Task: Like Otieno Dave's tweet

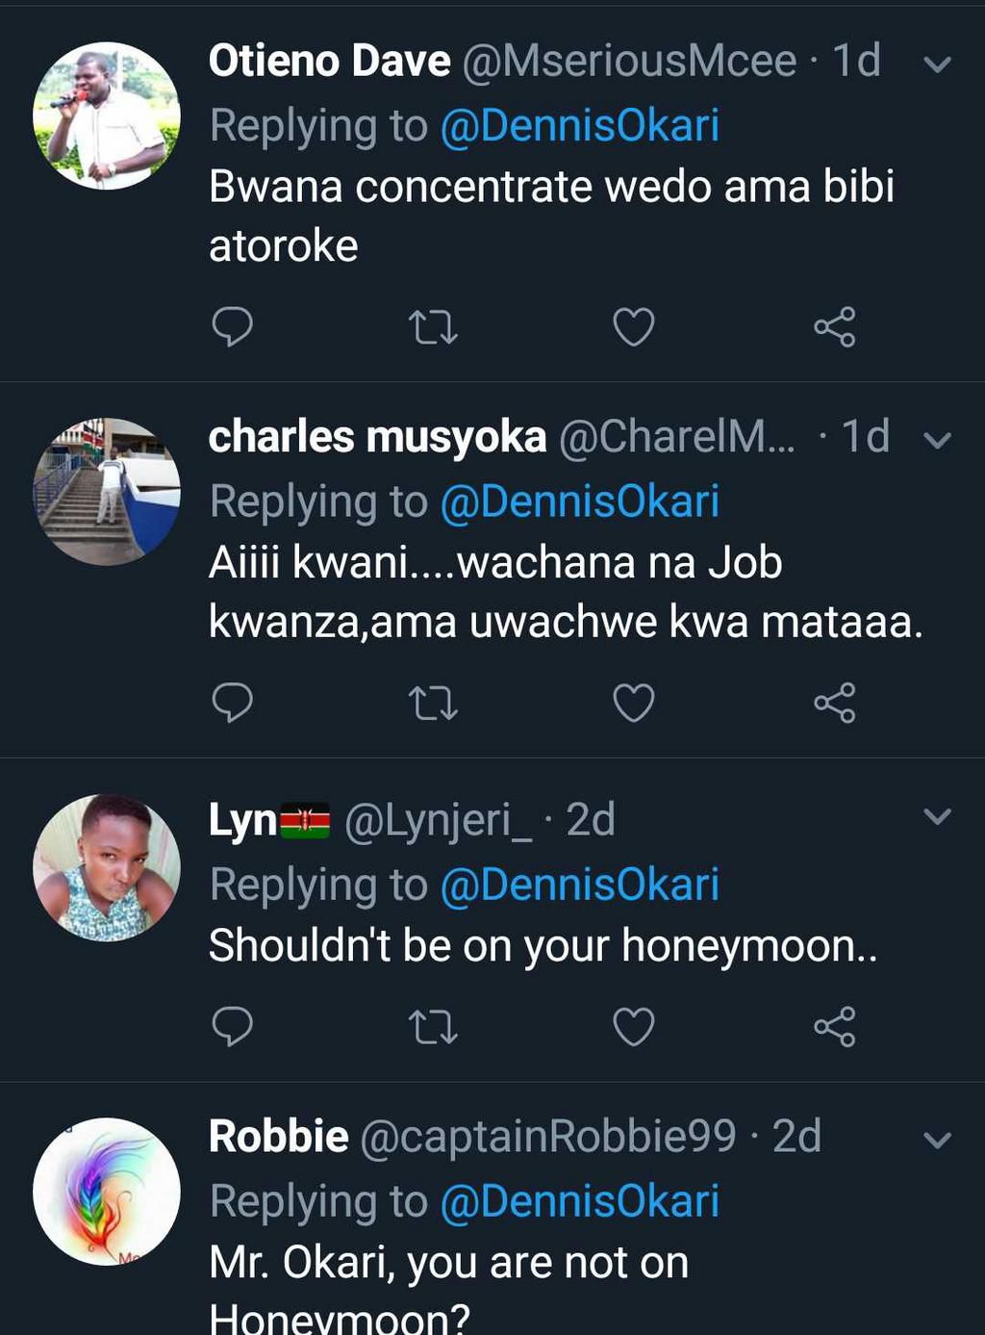Action: (634, 327)
